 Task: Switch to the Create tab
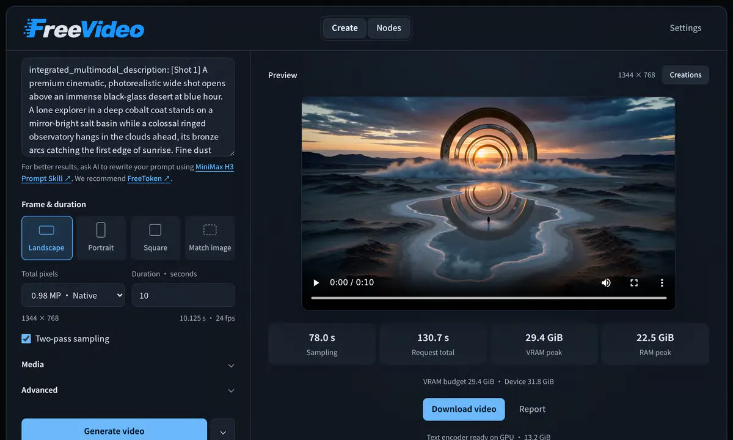click(345, 28)
